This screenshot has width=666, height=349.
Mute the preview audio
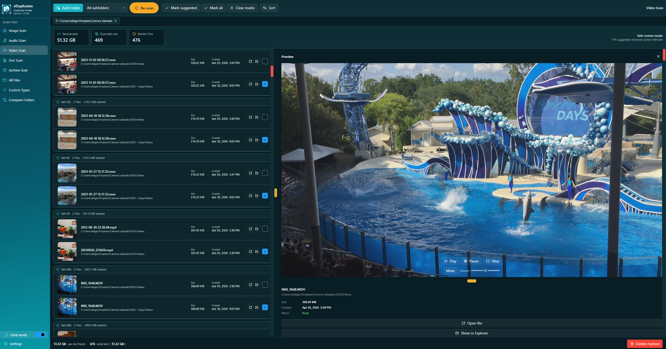(x=450, y=271)
